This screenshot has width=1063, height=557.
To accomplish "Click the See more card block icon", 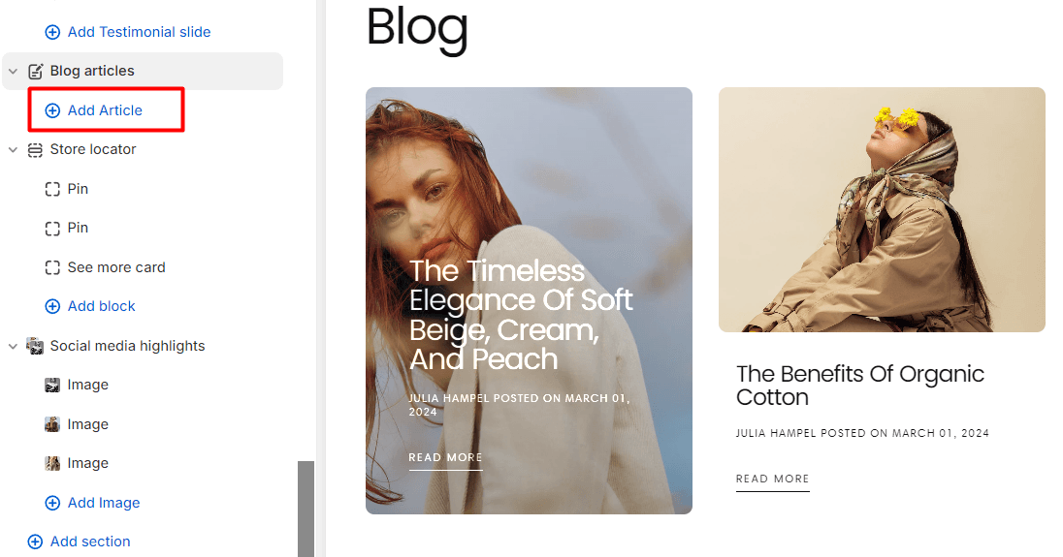I will tap(52, 267).
